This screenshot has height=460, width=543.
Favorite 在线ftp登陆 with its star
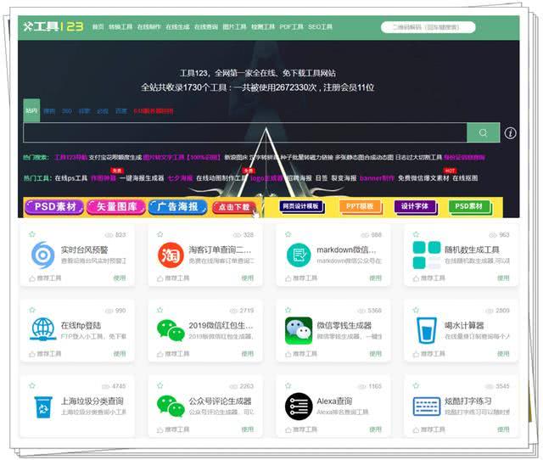[x=32, y=310]
